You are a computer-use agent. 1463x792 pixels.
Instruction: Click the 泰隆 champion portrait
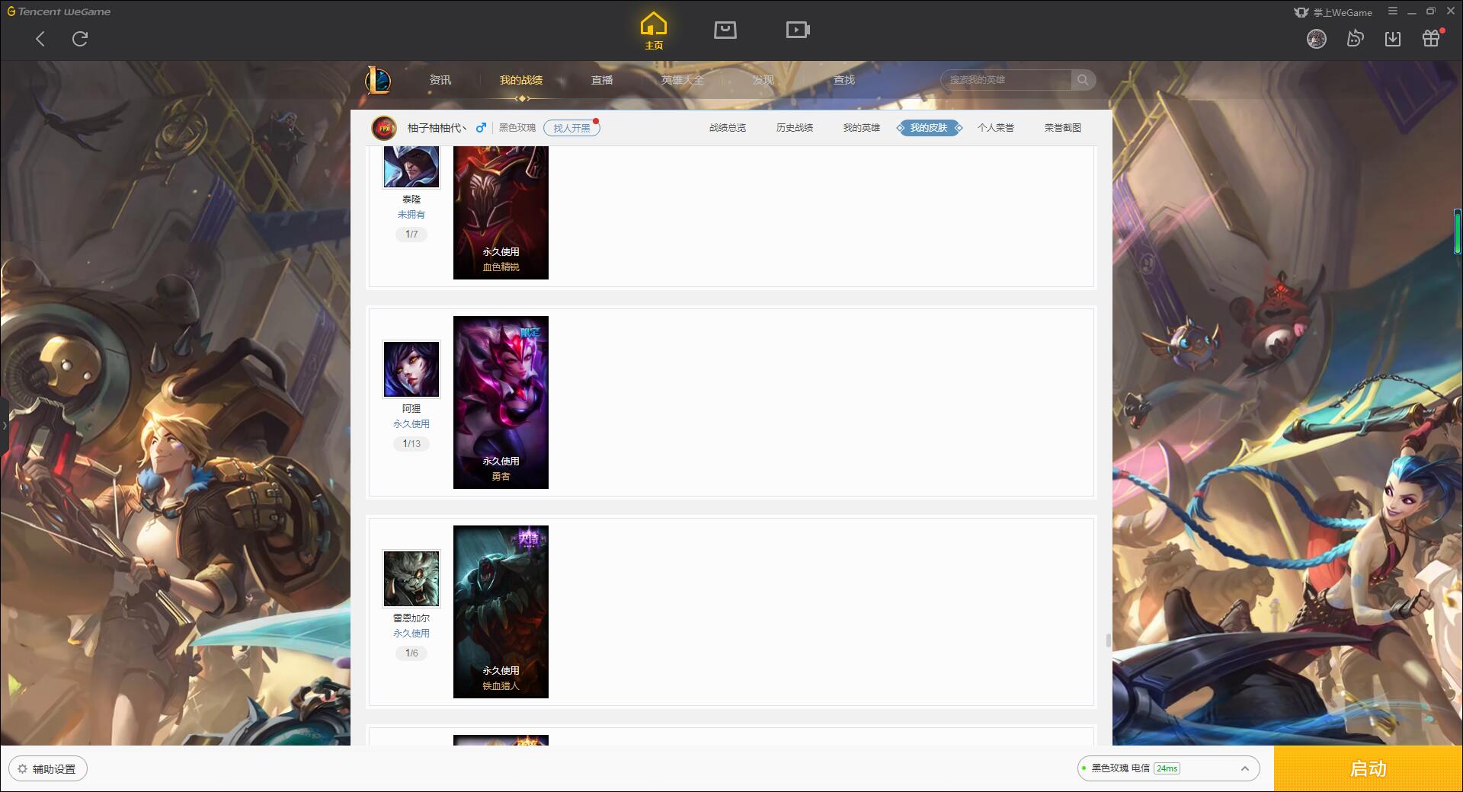click(x=411, y=166)
